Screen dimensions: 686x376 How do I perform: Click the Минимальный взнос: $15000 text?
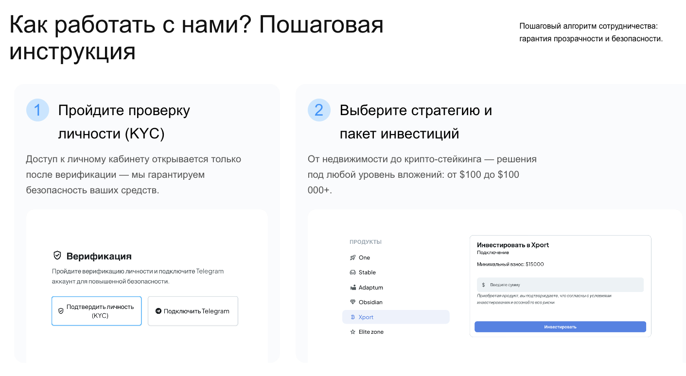point(510,264)
